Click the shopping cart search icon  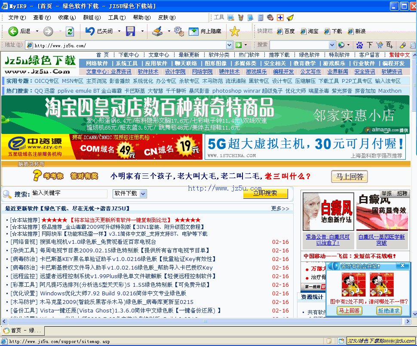(380, 45)
